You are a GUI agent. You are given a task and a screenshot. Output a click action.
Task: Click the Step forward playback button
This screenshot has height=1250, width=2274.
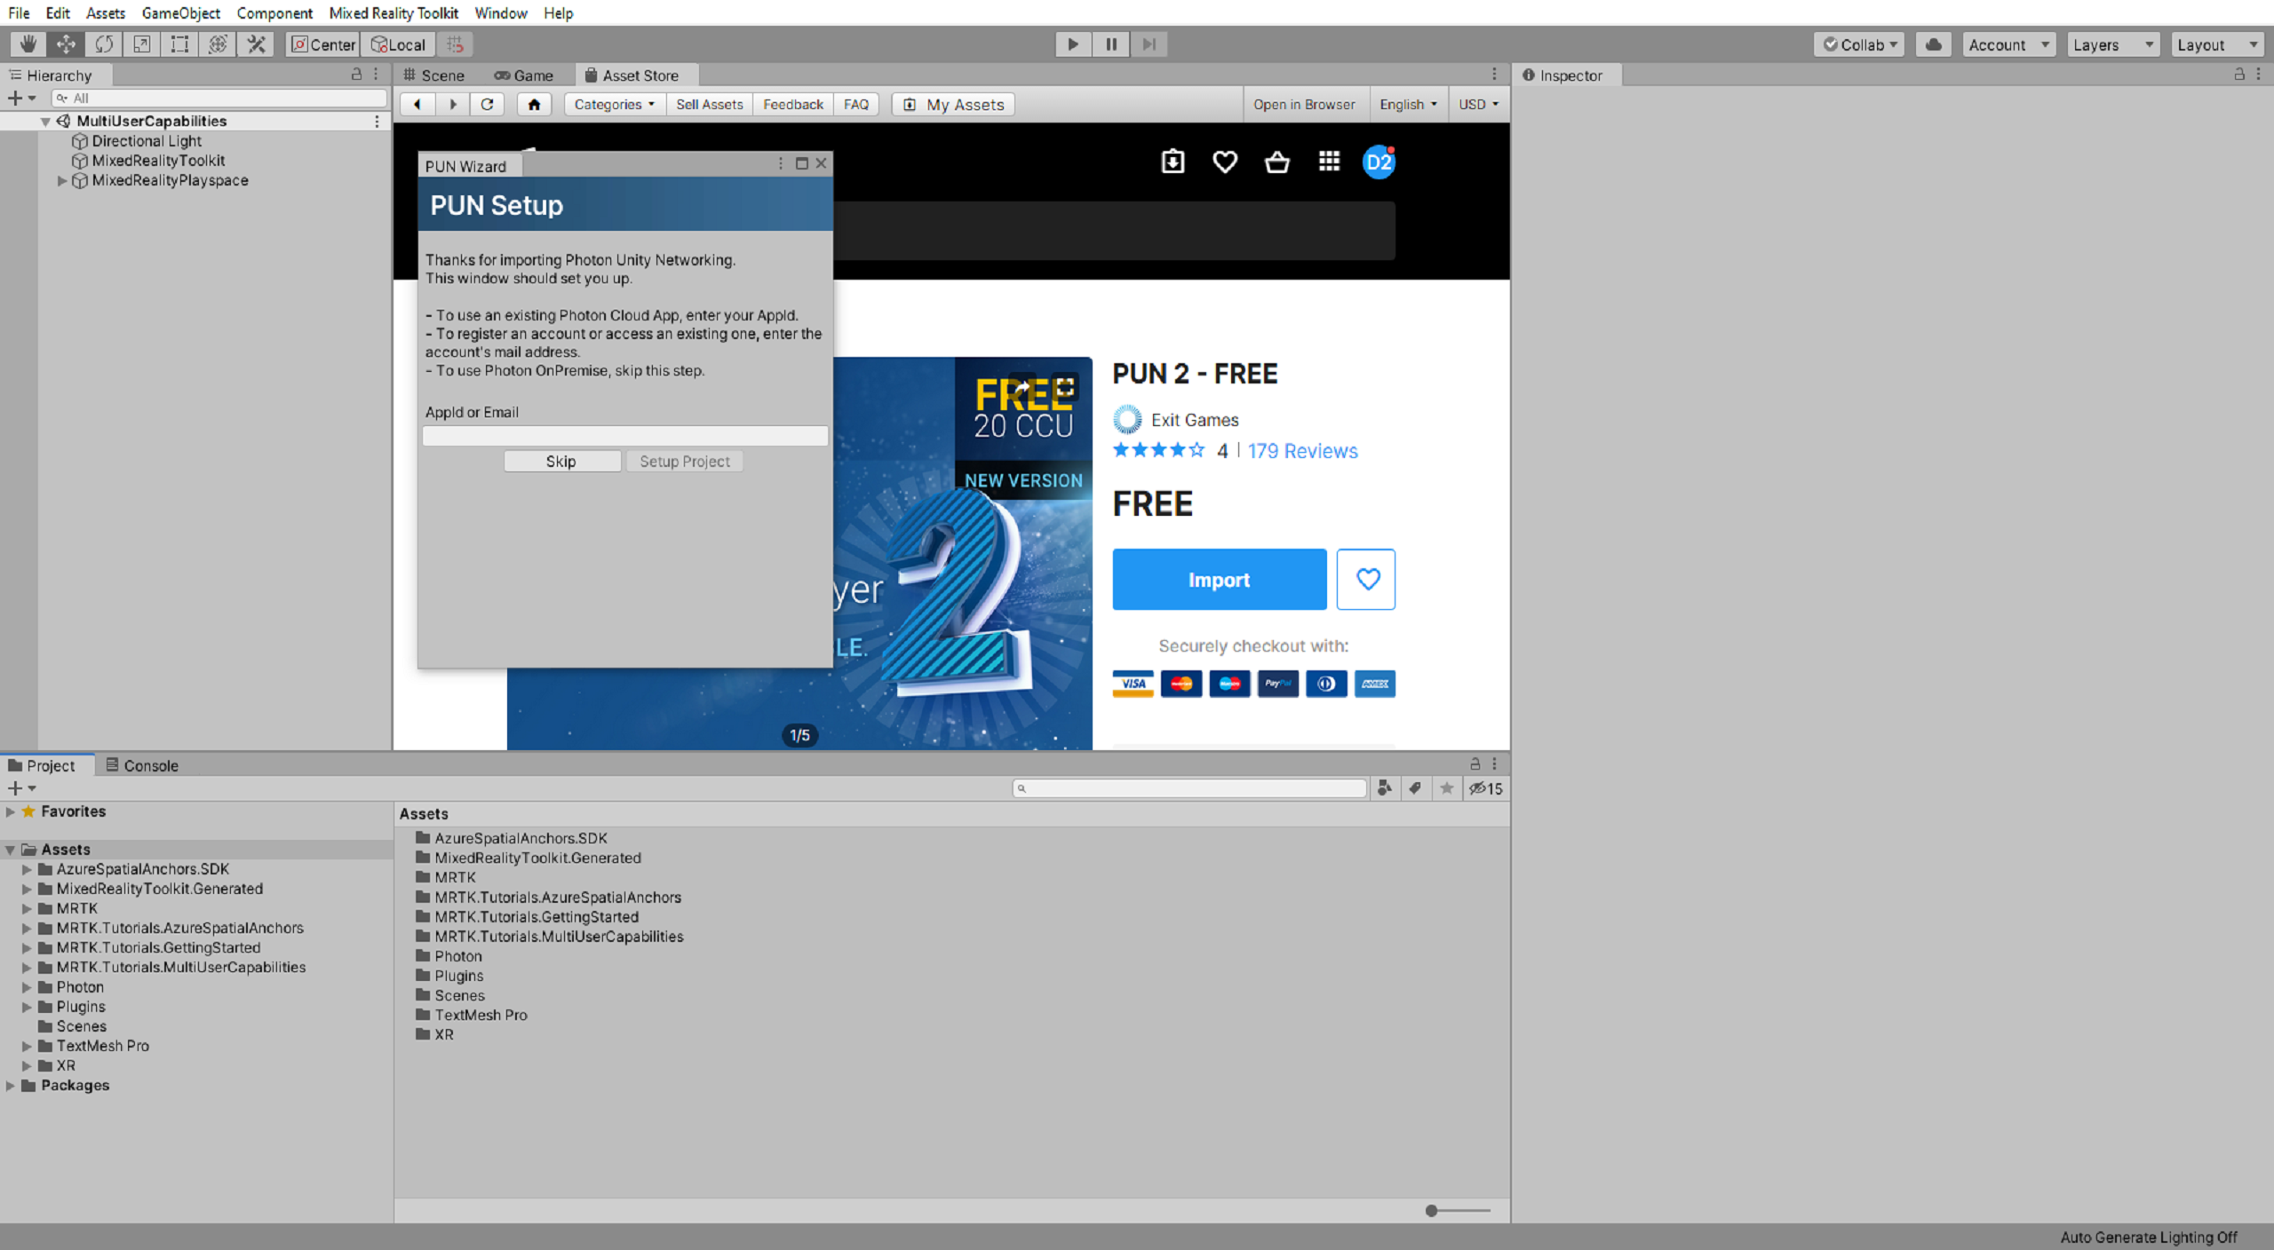[x=1150, y=44]
